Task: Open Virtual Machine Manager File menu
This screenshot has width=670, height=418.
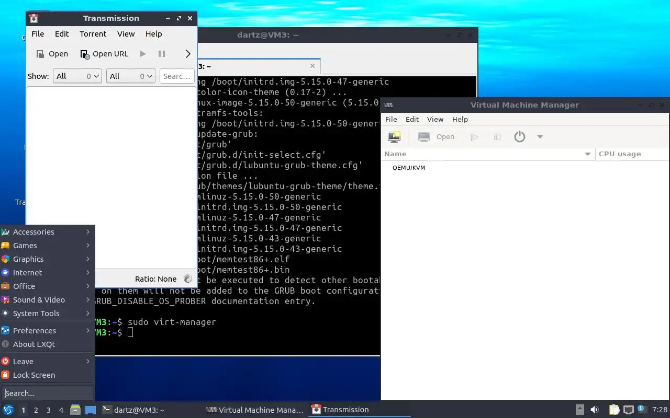Action: [x=391, y=119]
